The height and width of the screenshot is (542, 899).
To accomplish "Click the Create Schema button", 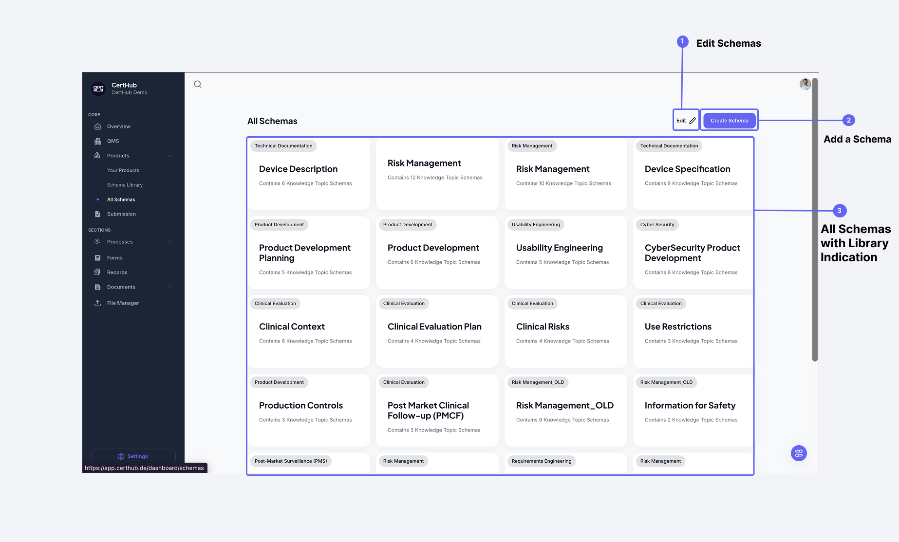I will [x=729, y=120].
